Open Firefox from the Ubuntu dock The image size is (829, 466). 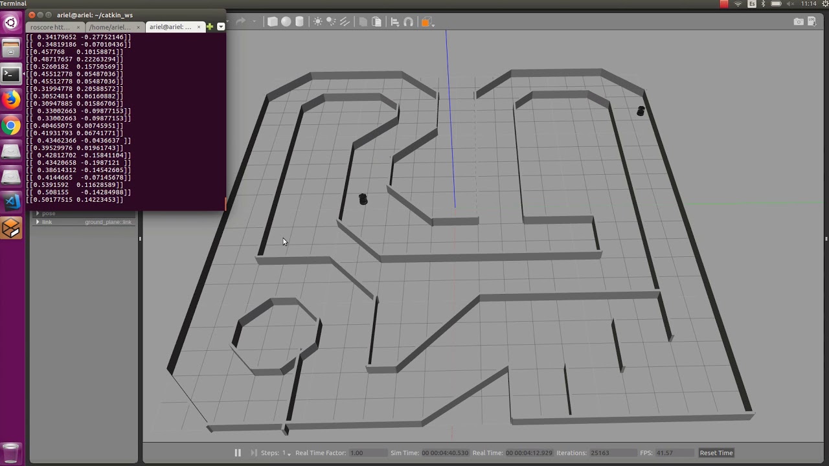point(11,100)
